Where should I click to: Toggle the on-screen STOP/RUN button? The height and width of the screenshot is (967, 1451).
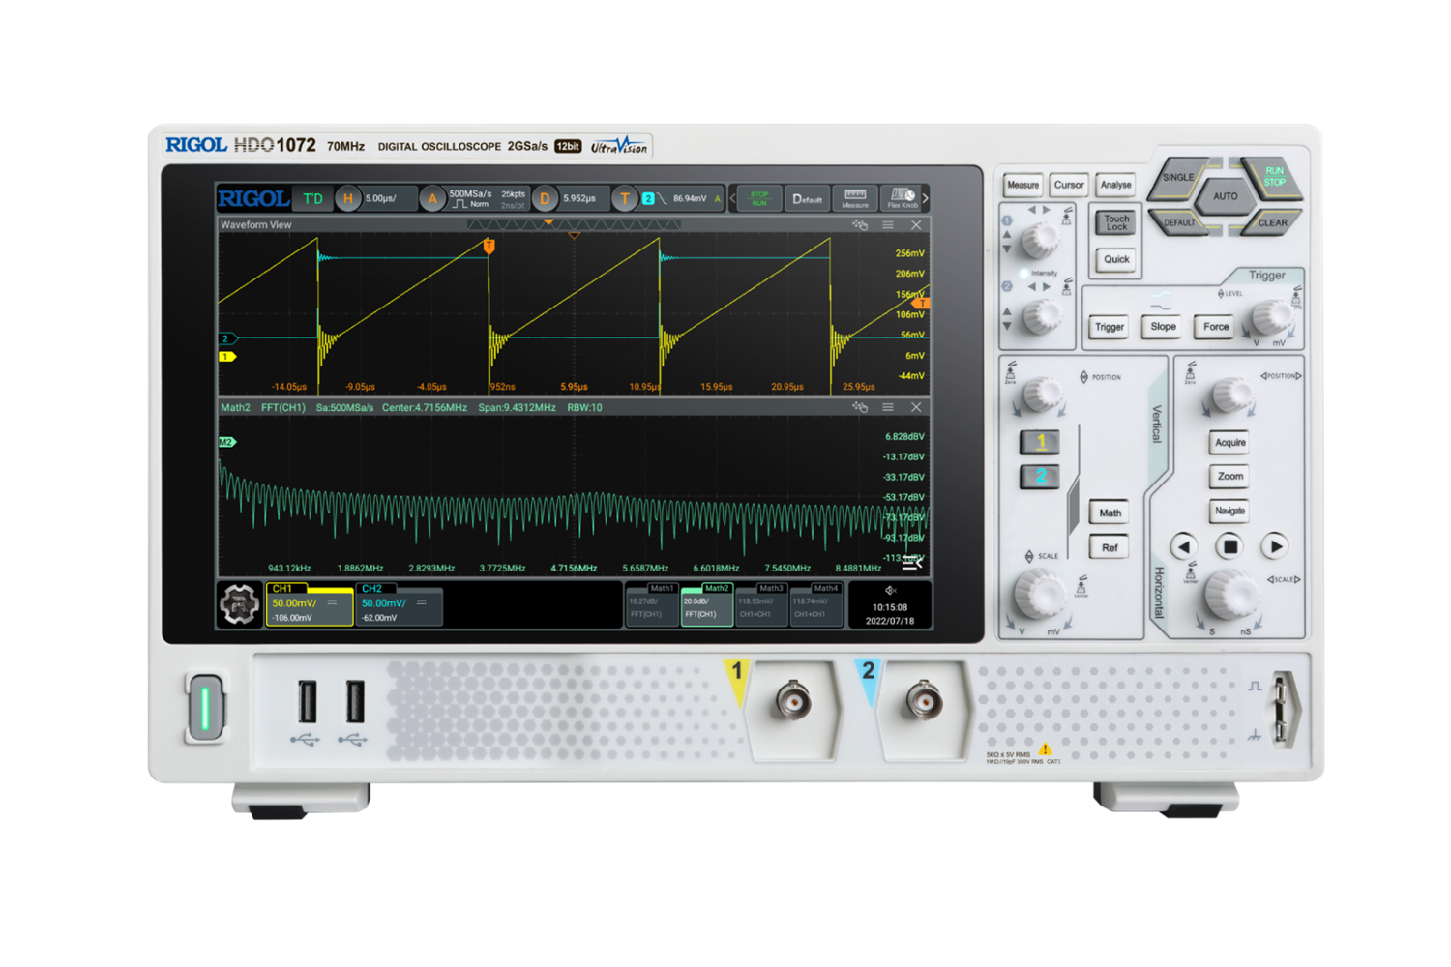(x=759, y=198)
